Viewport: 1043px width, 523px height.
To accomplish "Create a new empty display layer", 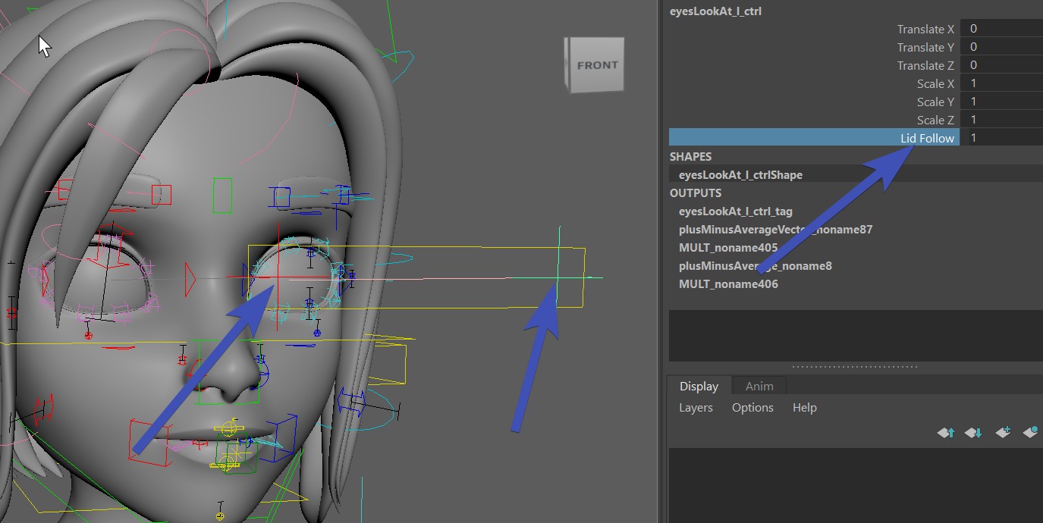I will (x=1002, y=433).
